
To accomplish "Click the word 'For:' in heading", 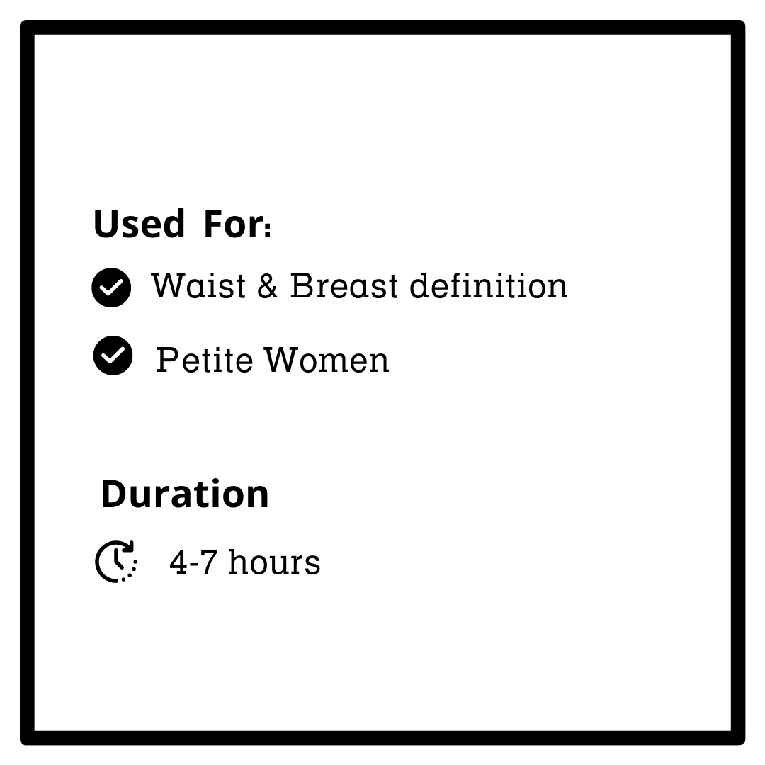I will pyautogui.click(x=237, y=224).
